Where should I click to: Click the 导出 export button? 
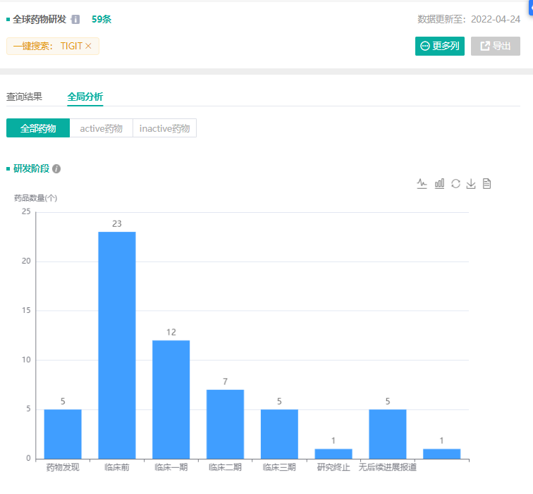click(495, 46)
